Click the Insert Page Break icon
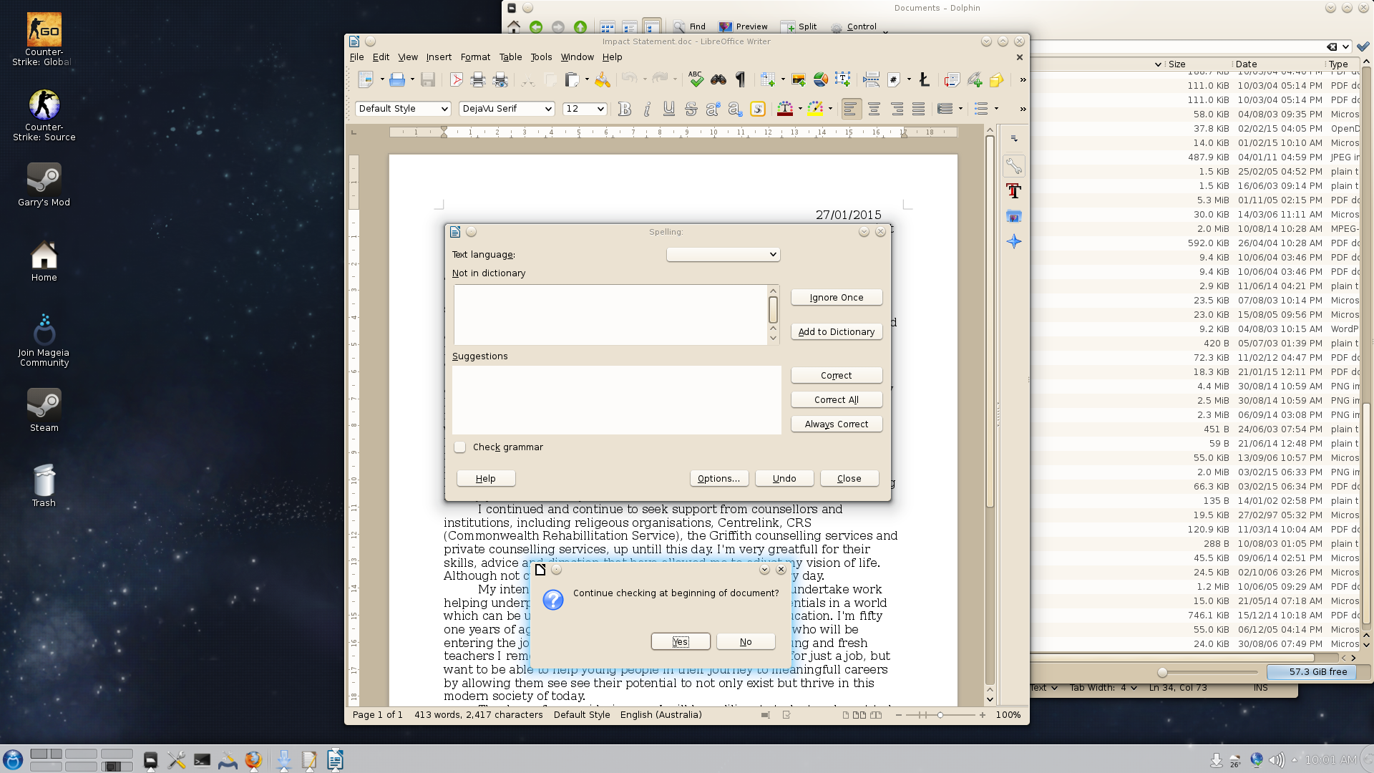The width and height of the screenshot is (1374, 773). (871, 80)
